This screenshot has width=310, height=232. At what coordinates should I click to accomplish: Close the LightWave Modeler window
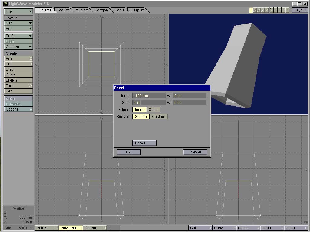click(305, 4)
